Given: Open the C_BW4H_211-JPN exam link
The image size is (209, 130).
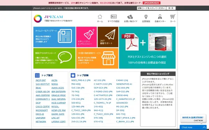Looking at the screenshot, I should click(x=125, y=122).
